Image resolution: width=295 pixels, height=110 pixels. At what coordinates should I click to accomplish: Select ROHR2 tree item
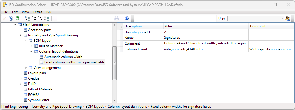coord(34,95)
